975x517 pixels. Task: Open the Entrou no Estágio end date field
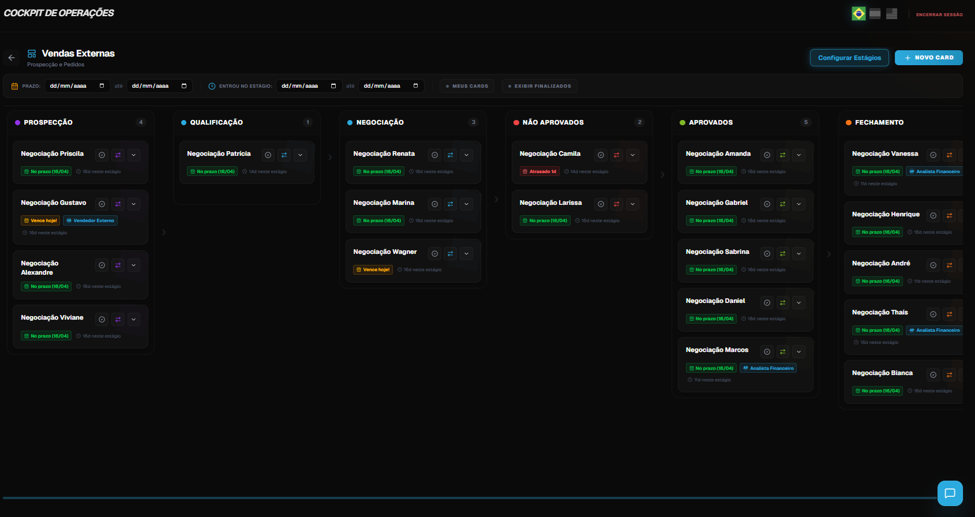392,86
